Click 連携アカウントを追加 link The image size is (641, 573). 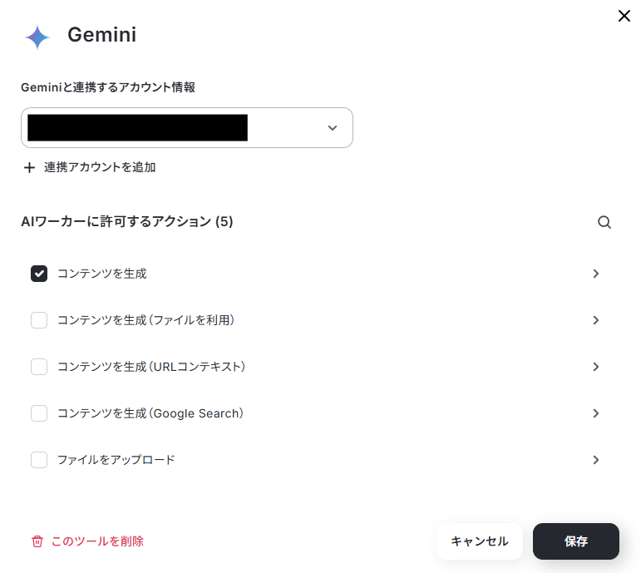click(x=100, y=167)
